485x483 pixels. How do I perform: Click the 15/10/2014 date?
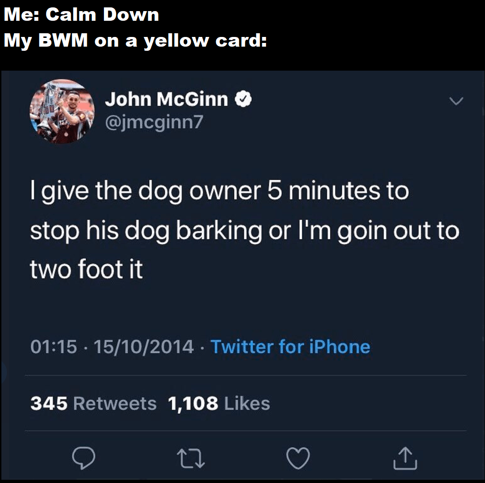144,347
